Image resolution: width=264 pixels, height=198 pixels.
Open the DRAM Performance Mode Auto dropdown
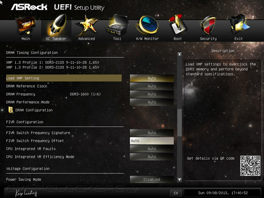pyautogui.click(x=152, y=102)
